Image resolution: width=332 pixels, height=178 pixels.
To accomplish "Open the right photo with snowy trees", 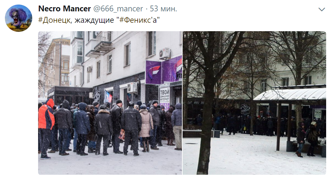I will point(254,103).
